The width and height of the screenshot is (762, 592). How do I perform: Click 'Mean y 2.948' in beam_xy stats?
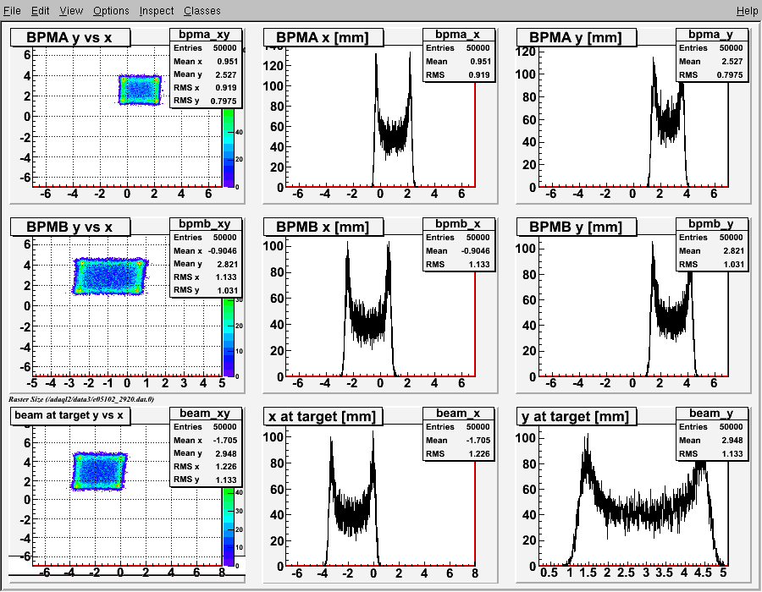[206, 453]
